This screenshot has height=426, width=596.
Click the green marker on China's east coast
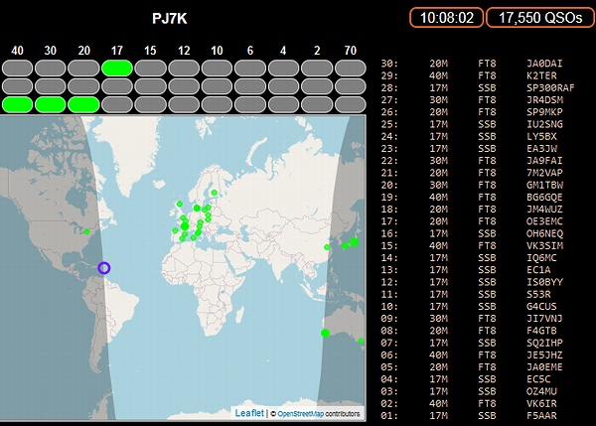[327, 247]
